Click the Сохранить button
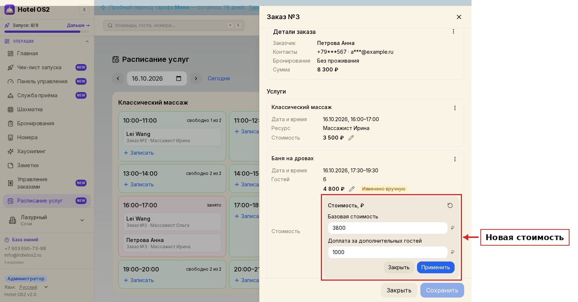578x302 pixels. click(442, 290)
